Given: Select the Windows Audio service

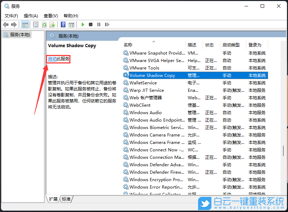Looking at the screenshot, I should 142,112.
